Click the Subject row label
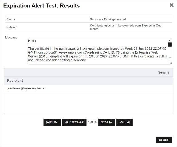Screen dimensions: 177x147 click(x=11, y=27)
